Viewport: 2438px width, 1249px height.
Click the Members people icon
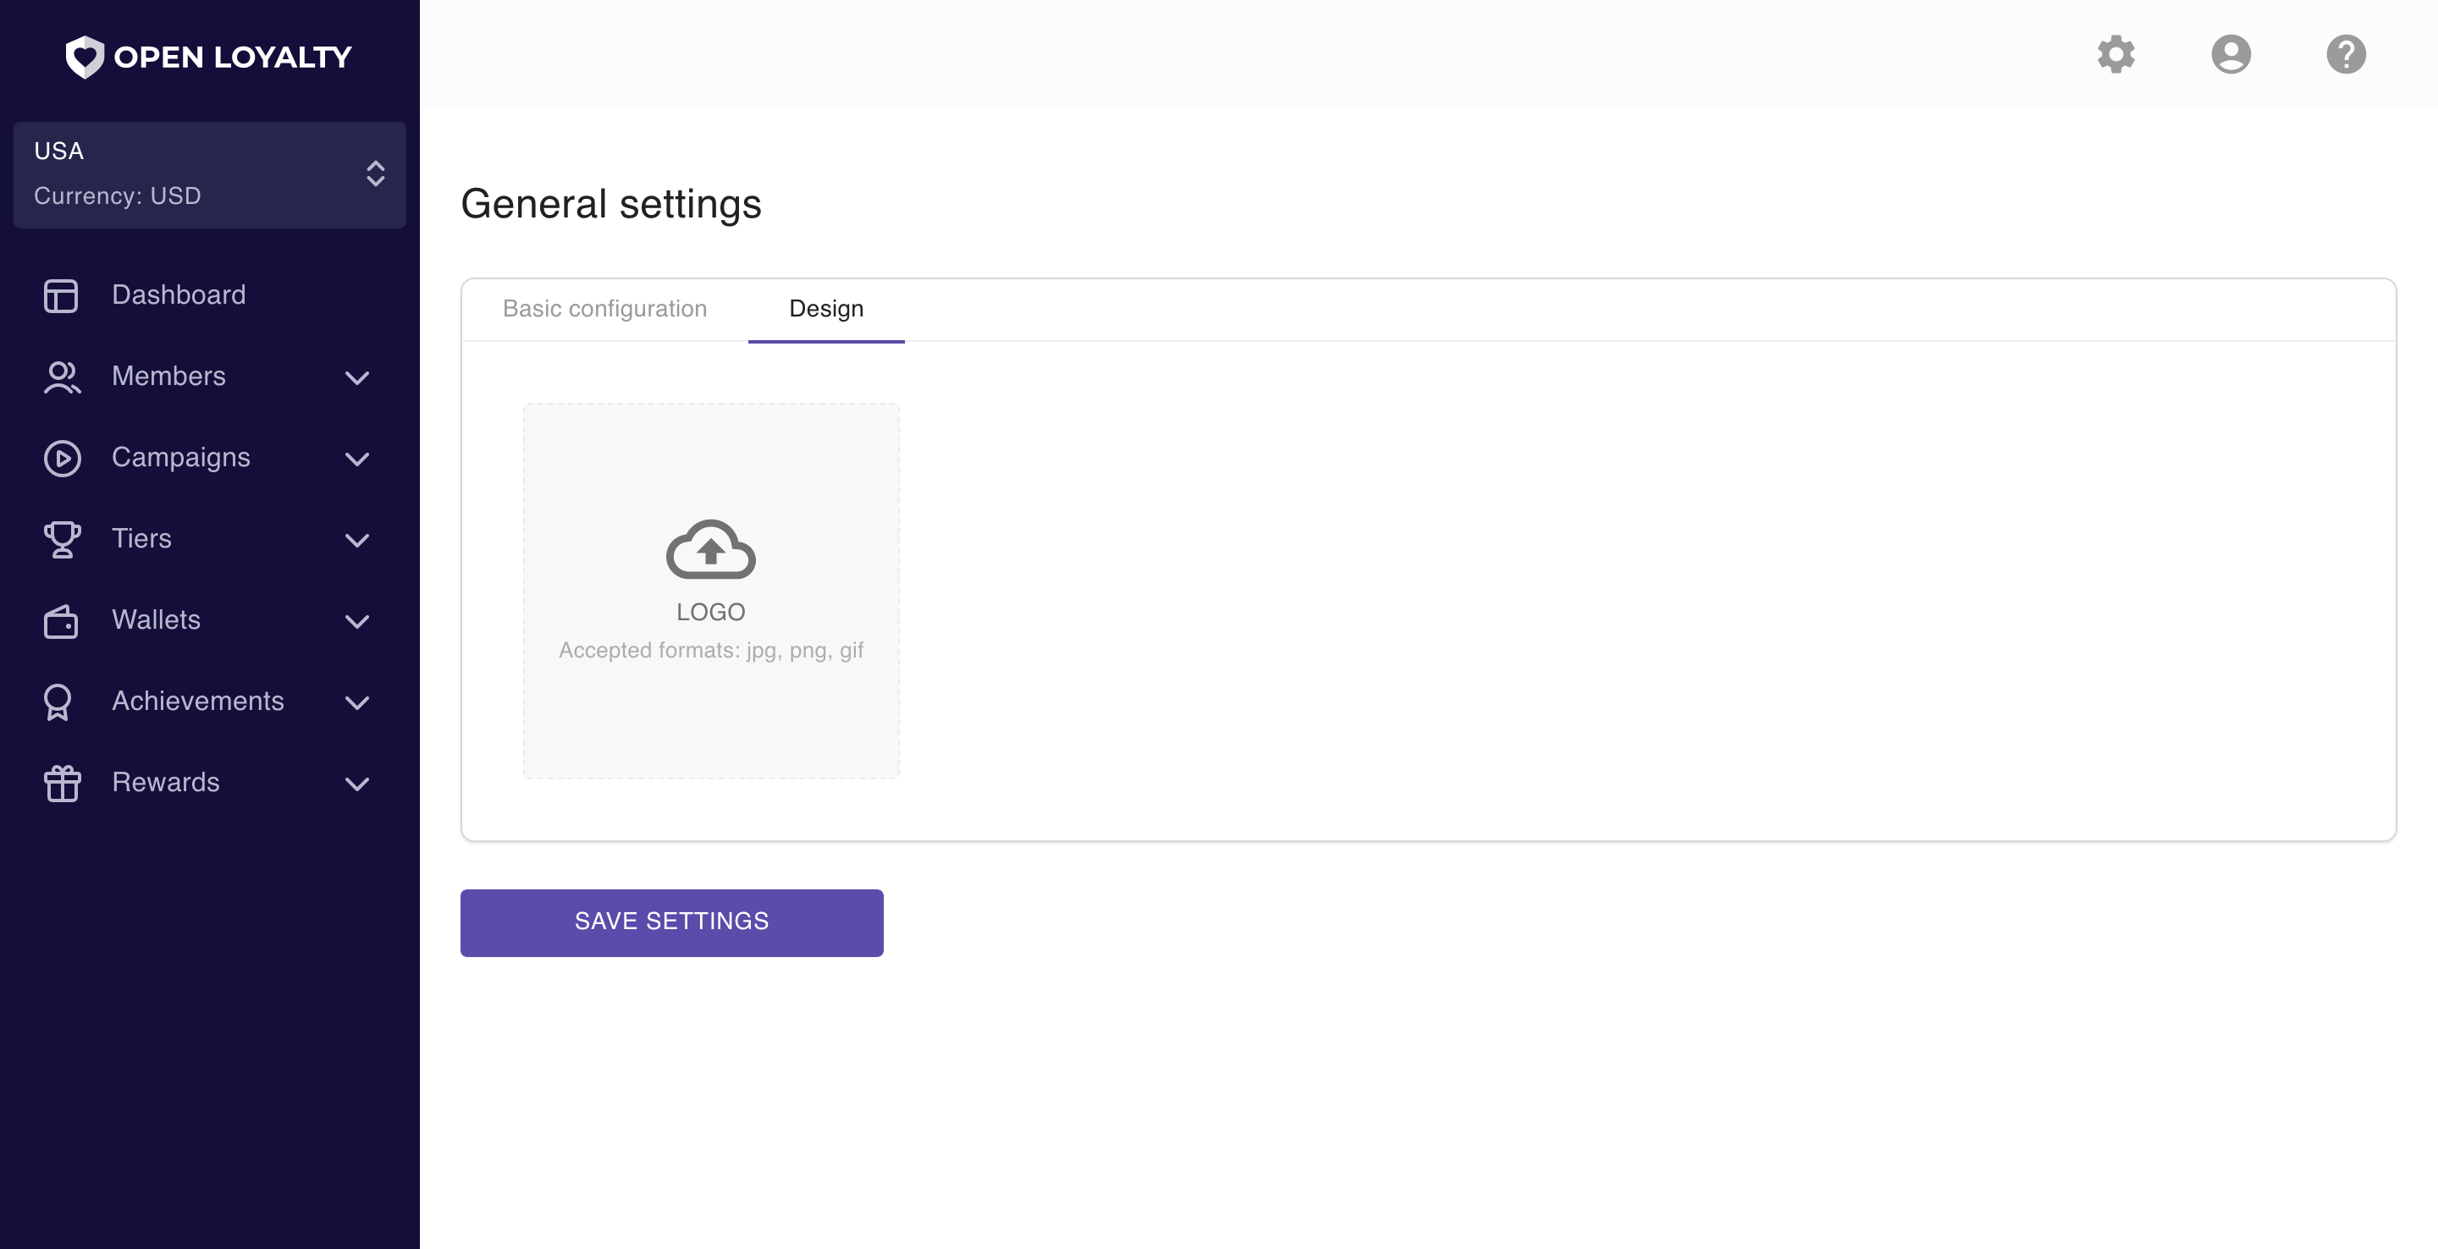pyautogui.click(x=62, y=377)
